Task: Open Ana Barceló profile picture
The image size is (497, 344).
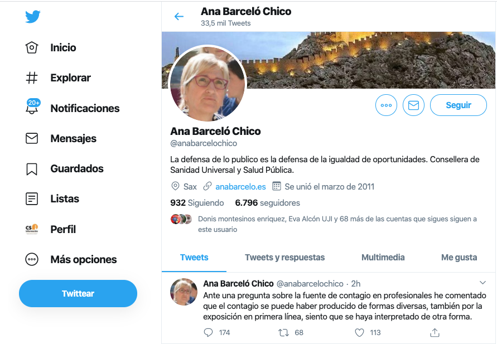Action: 208,83
